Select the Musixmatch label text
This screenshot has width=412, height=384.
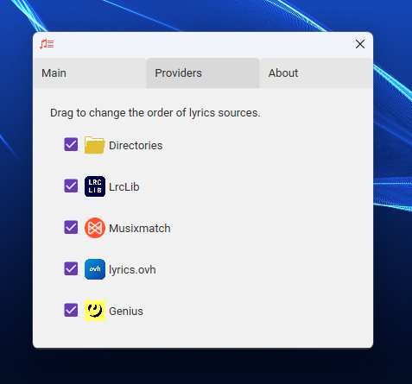[140, 229]
